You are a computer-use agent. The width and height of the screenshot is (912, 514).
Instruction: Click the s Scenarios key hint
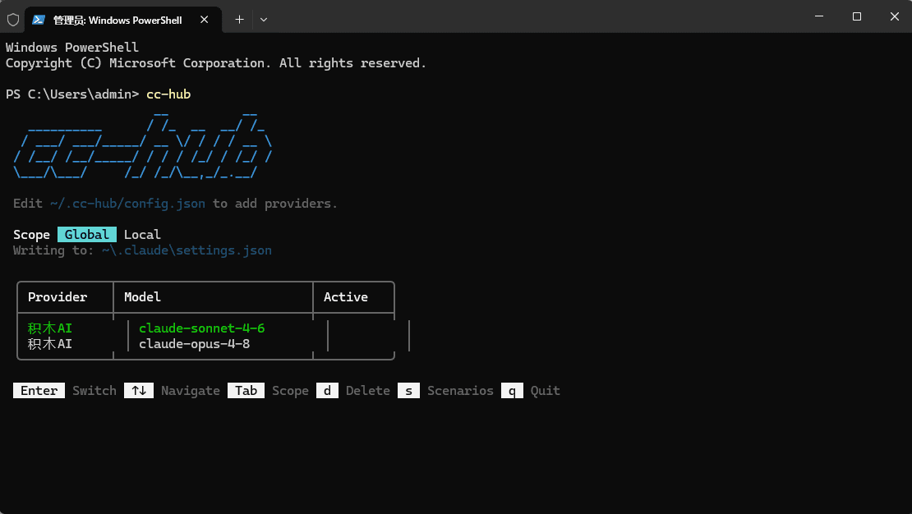click(409, 391)
